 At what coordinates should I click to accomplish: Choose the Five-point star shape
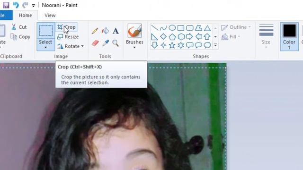[x=172, y=45]
